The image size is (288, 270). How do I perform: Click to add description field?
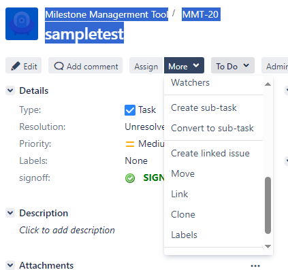(67, 230)
